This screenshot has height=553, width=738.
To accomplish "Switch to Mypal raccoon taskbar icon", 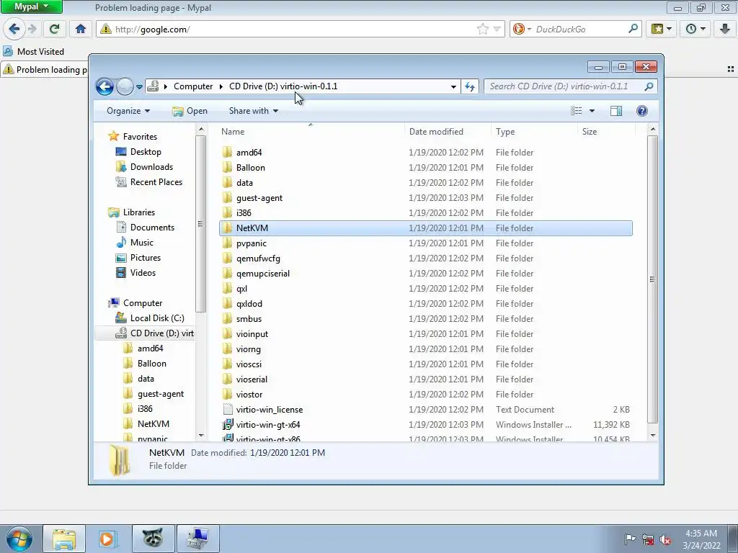I will 153,539.
